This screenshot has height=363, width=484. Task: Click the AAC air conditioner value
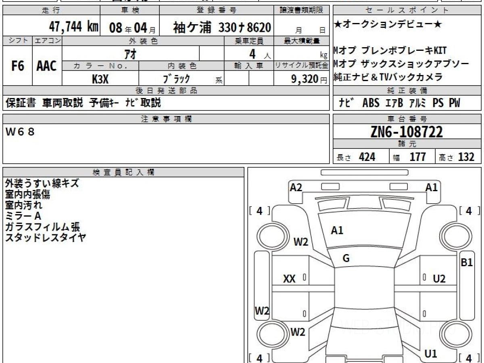47,66
